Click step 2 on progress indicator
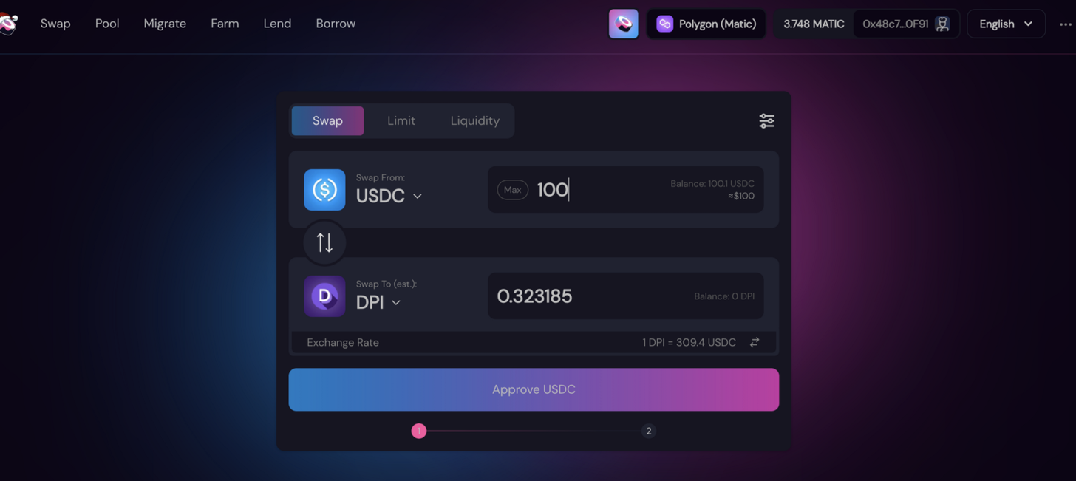This screenshot has height=481, width=1076. [648, 431]
